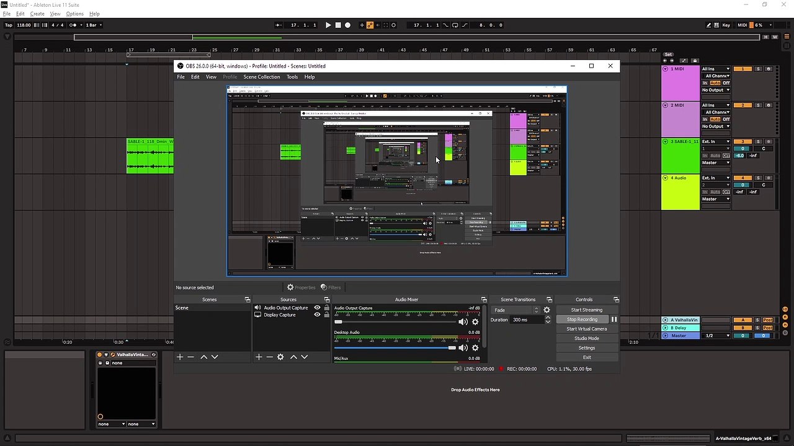
Task: Open Desktop Audio mixer settings gear
Action: pos(475,348)
